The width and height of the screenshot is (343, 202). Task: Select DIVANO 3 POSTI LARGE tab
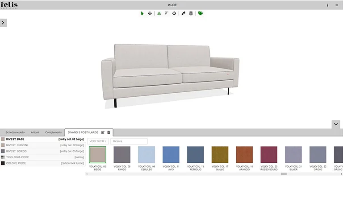83,132
